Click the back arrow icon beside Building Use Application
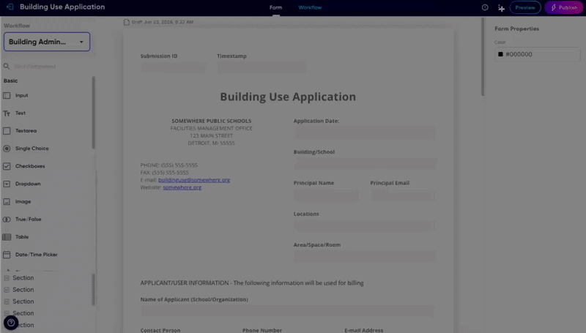 tap(10, 7)
